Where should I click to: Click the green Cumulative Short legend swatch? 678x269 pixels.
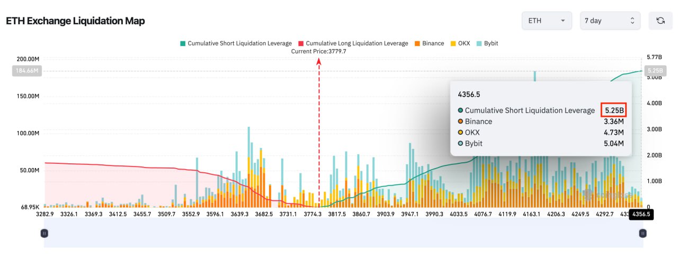pyautogui.click(x=183, y=43)
